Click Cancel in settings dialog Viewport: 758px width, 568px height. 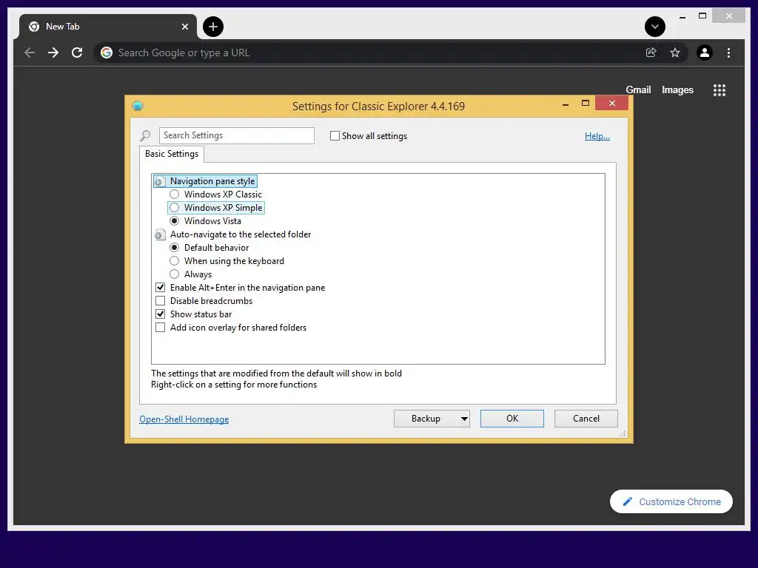point(586,419)
